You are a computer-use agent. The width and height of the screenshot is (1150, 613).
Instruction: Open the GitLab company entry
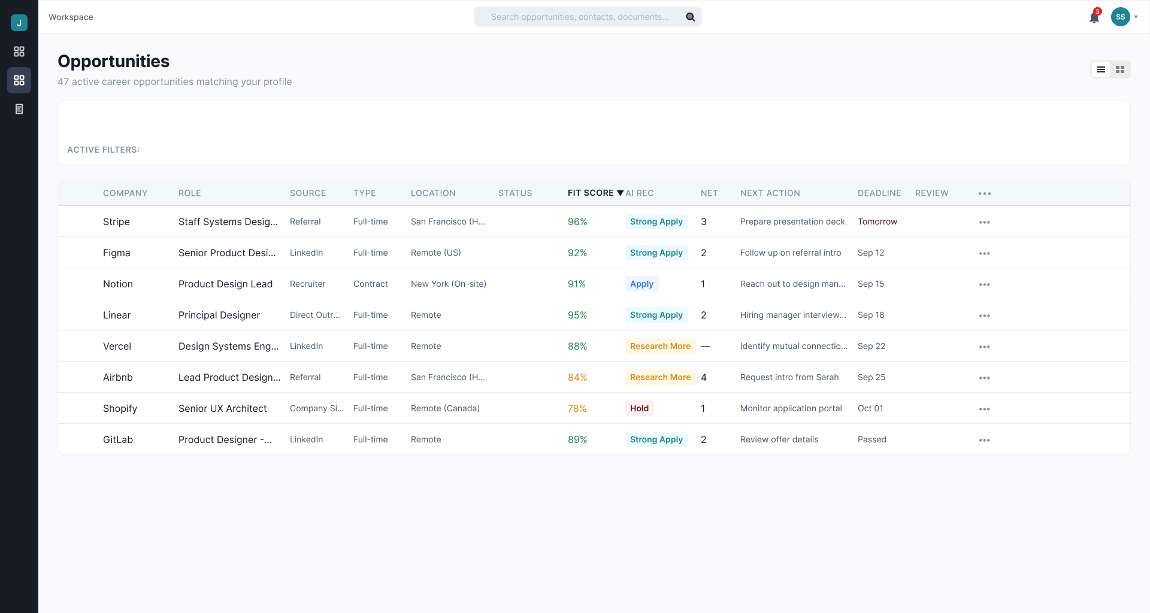[x=118, y=439]
